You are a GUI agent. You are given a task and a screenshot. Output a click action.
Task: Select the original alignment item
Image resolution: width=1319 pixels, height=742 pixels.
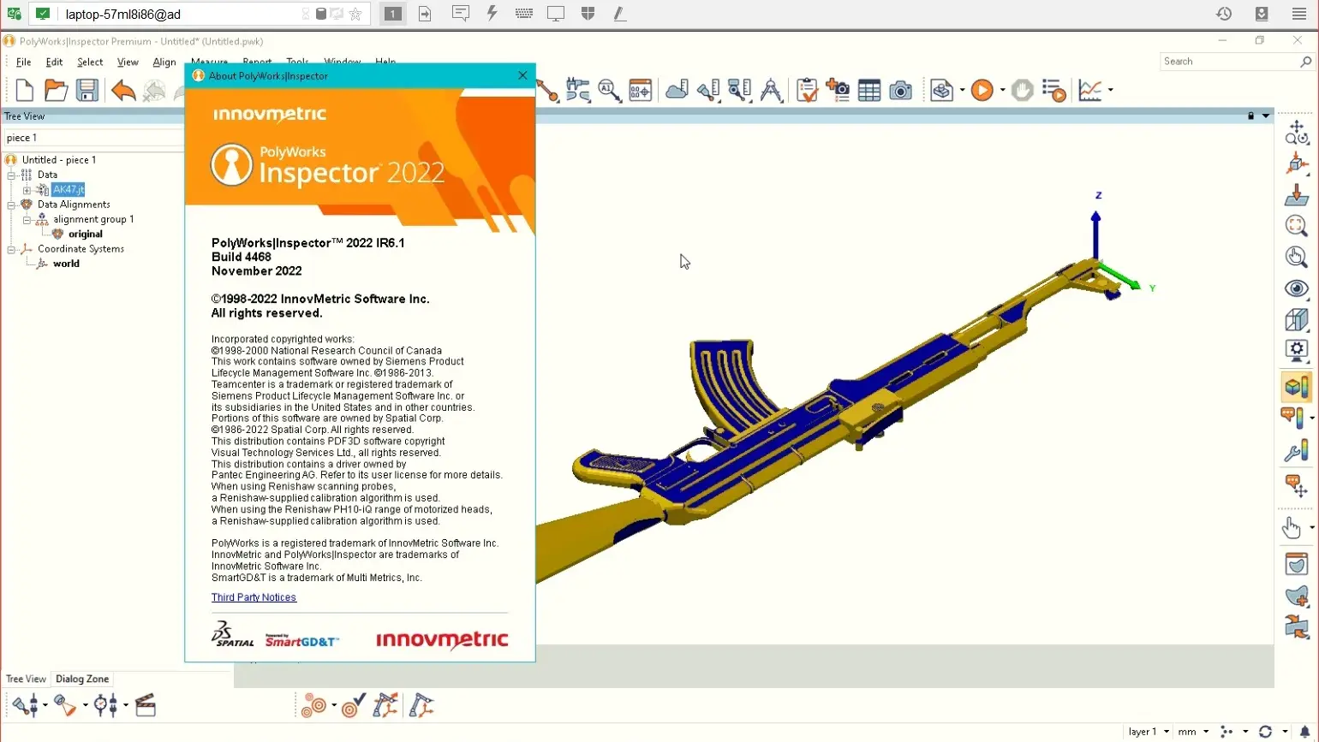tap(85, 234)
